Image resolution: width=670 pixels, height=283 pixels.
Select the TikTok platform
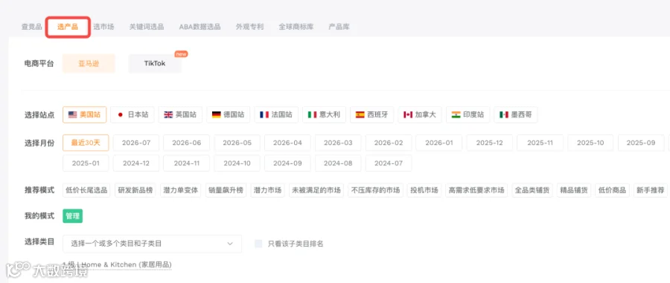point(155,63)
